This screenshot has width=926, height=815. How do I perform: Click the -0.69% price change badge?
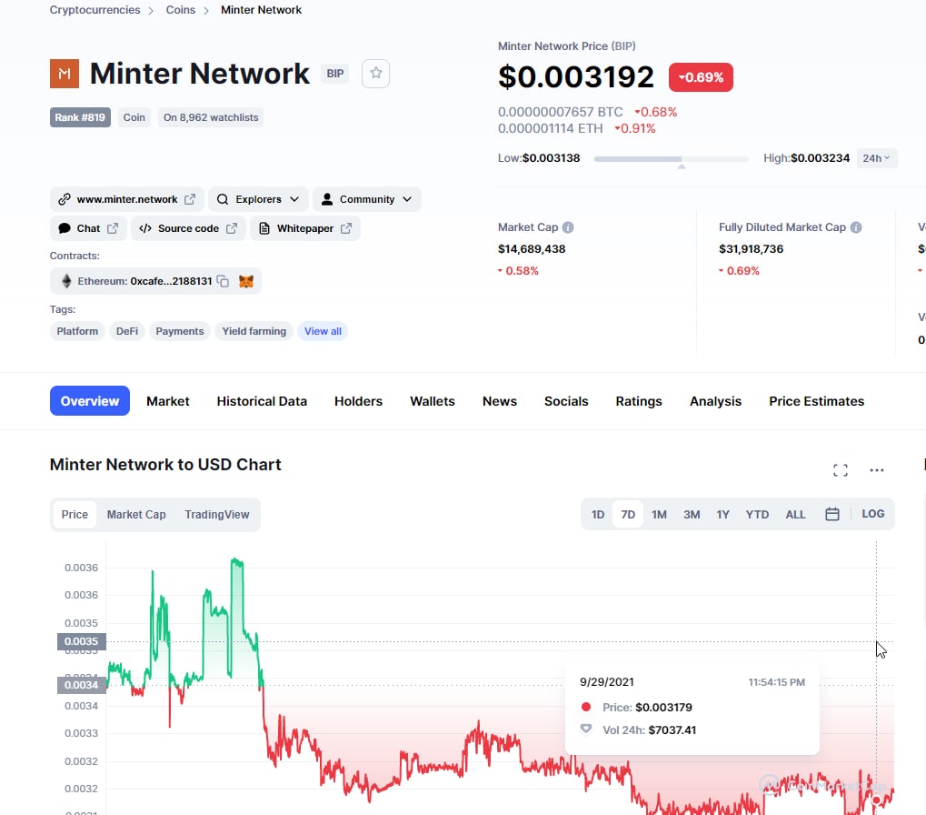point(701,77)
